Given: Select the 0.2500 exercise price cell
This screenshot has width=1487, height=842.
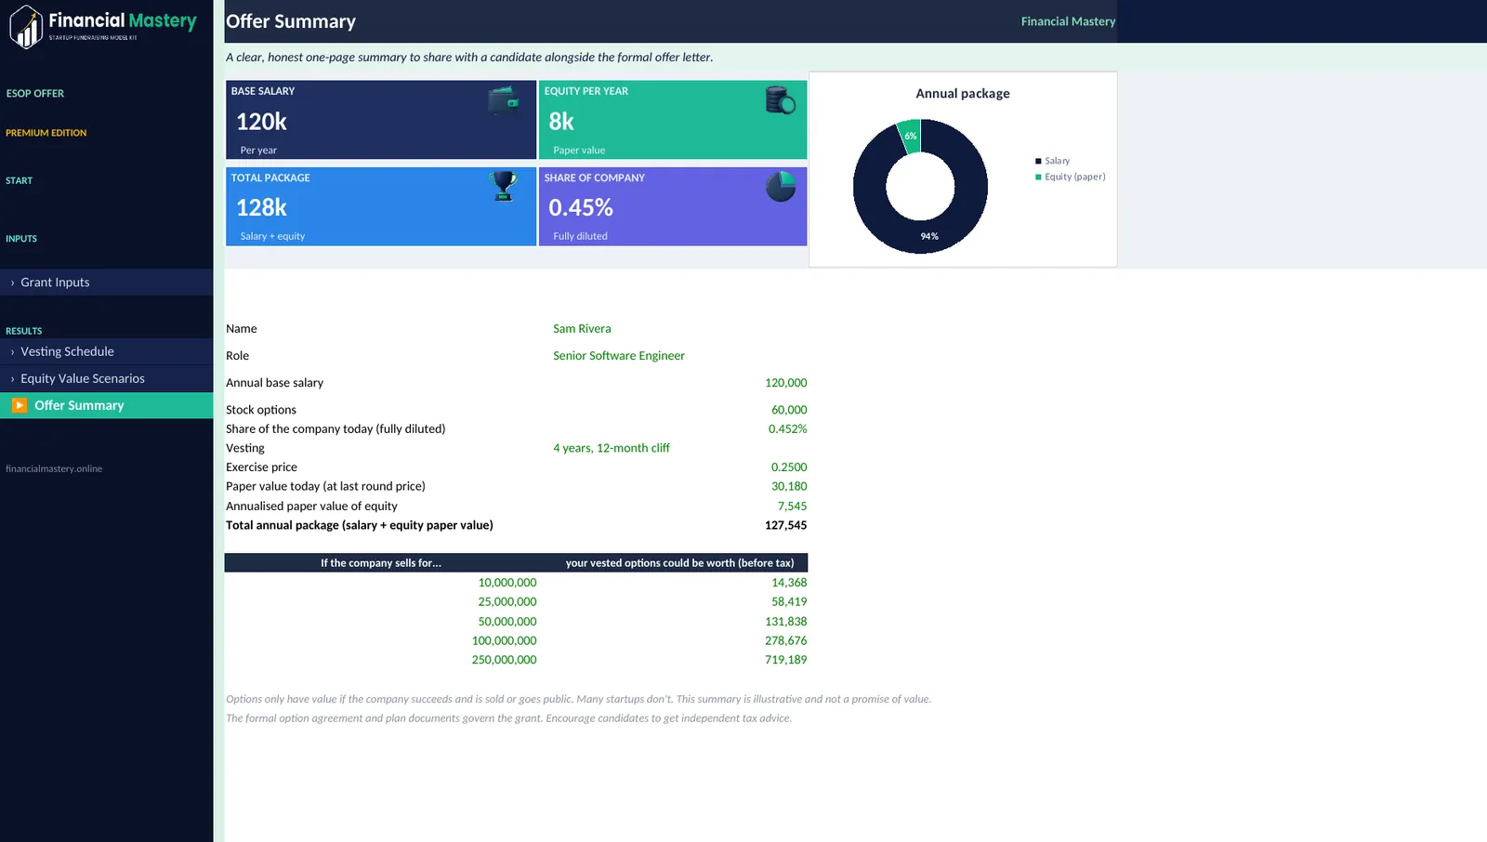Looking at the screenshot, I should 789,467.
